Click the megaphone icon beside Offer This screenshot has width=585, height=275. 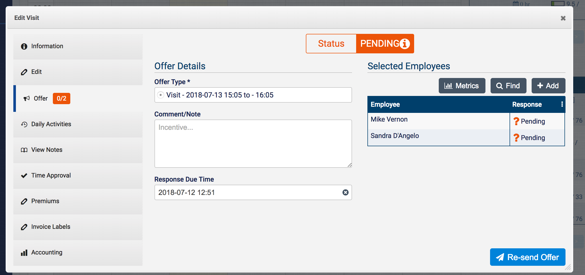coord(27,99)
